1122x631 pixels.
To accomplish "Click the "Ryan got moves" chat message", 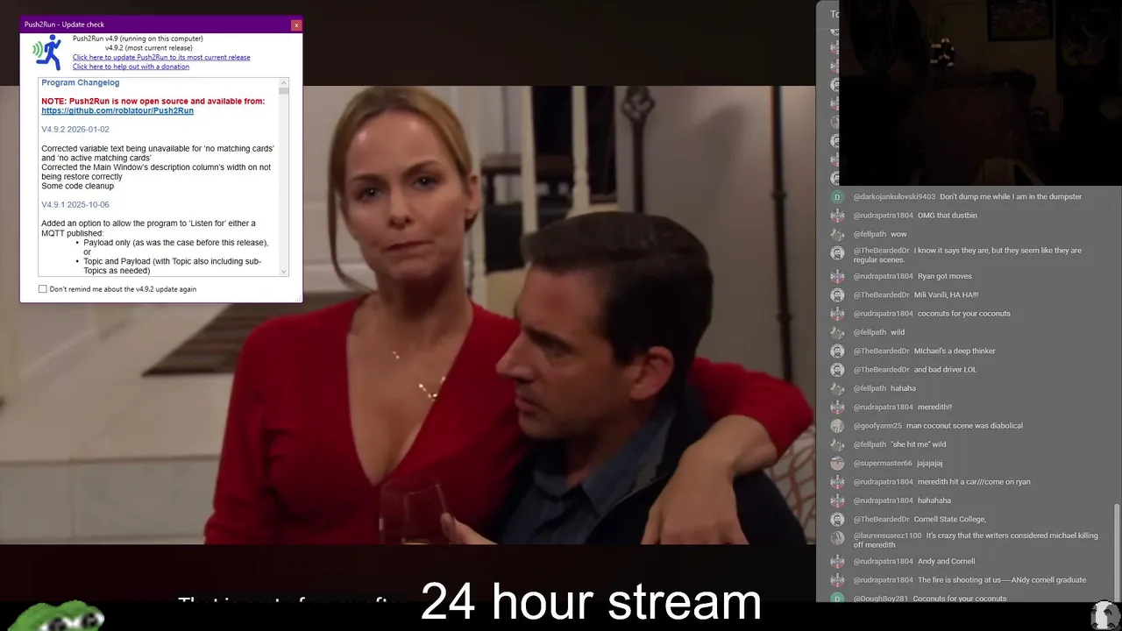I will point(945,277).
